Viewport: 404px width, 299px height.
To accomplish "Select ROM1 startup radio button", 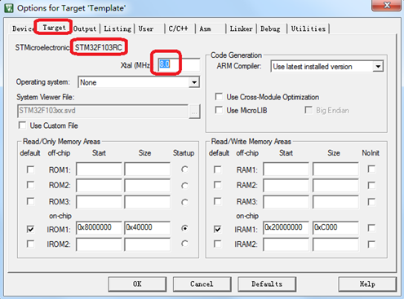I will coord(184,169).
